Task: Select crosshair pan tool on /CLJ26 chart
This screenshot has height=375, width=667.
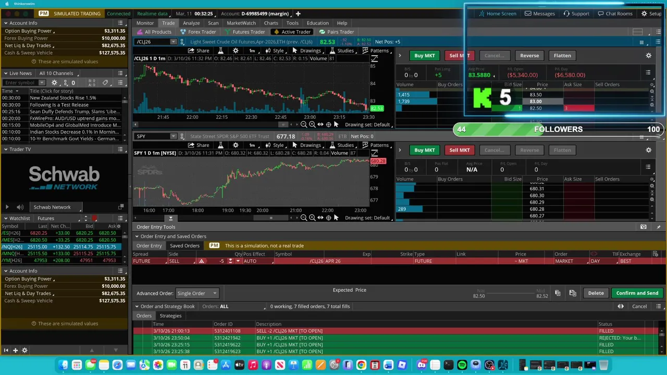Action: [328, 124]
